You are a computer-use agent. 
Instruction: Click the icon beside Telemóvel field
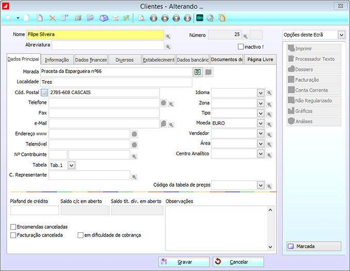pyautogui.click(x=134, y=145)
